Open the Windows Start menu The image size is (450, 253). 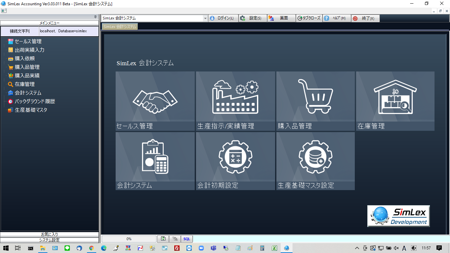(x=6, y=248)
